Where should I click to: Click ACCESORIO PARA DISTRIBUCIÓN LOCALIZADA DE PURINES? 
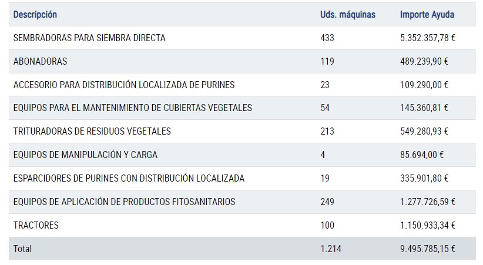pyautogui.click(x=124, y=85)
